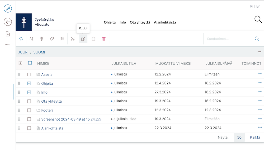Uncheck the Ohjeita row checkbox

click(x=29, y=83)
